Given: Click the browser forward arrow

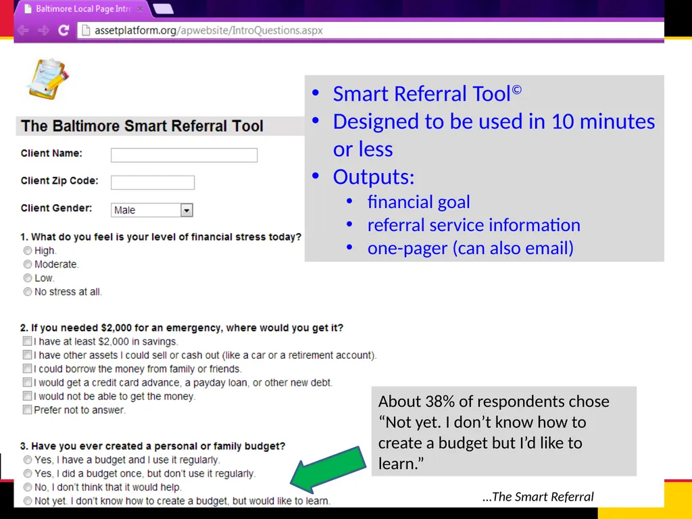Looking at the screenshot, I should point(43,30).
